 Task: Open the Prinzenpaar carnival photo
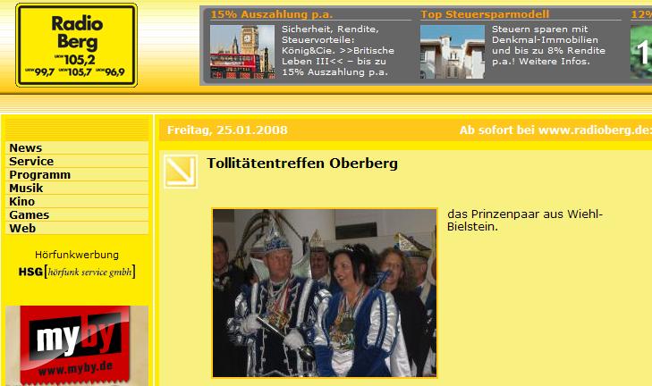(x=325, y=293)
